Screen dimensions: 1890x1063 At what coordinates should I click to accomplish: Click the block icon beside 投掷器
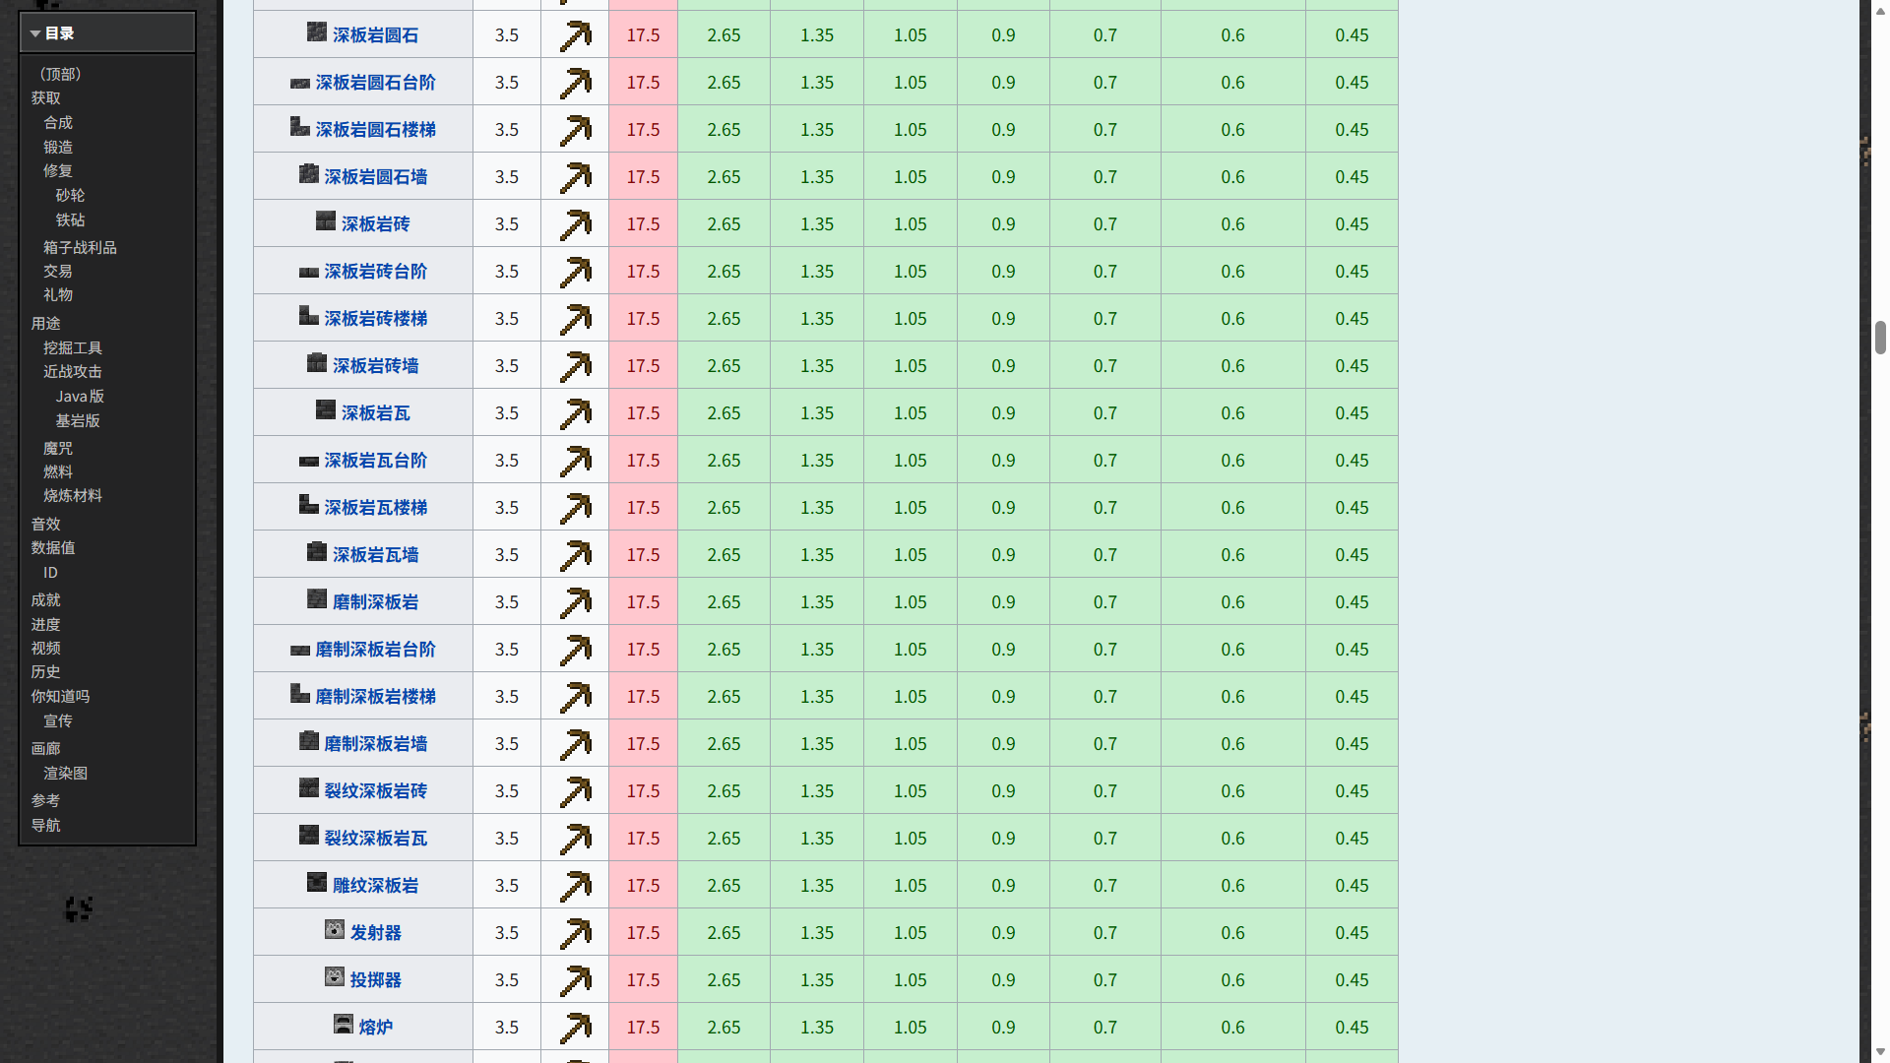coord(335,977)
